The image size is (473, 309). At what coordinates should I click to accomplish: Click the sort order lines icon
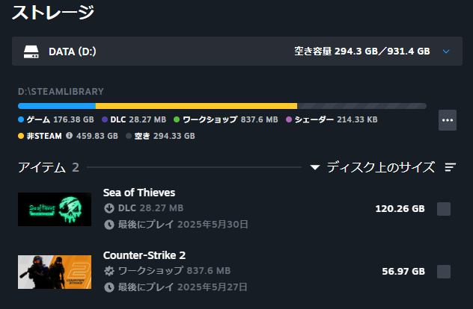click(x=450, y=167)
